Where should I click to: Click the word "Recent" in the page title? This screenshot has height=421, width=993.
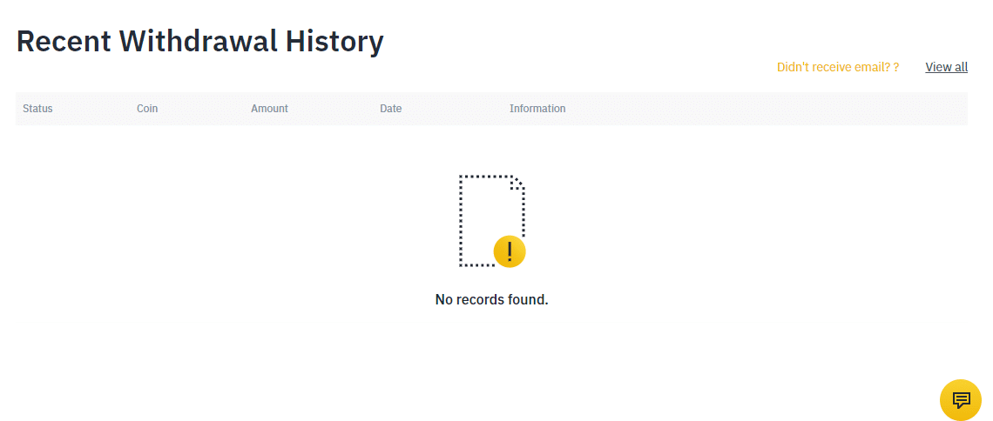click(64, 42)
